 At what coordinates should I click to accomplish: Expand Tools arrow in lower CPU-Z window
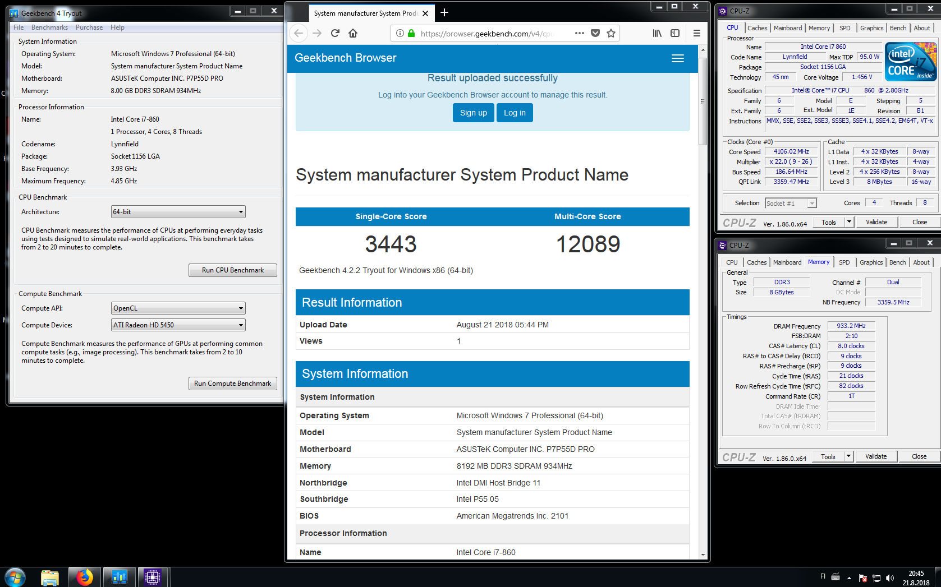point(848,456)
